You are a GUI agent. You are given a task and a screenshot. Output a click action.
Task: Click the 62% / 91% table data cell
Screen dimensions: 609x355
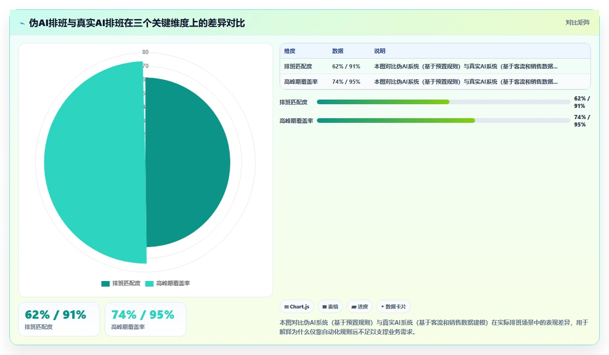click(346, 67)
